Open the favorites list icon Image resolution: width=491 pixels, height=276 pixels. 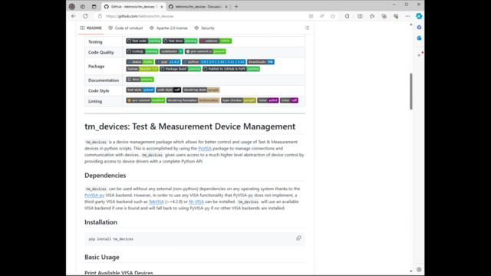[371, 16]
